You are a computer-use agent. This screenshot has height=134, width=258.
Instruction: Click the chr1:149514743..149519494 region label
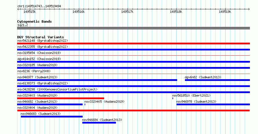[x=39, y=6]
